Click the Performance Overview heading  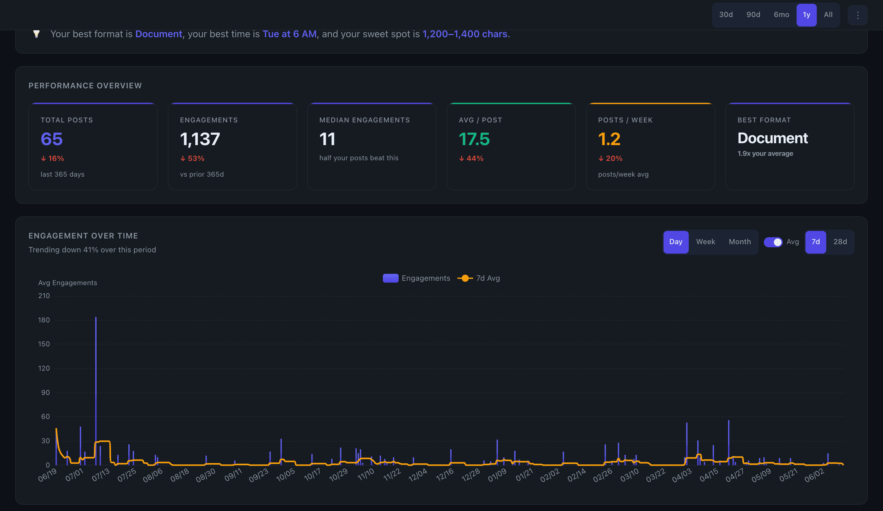[85, 86]
